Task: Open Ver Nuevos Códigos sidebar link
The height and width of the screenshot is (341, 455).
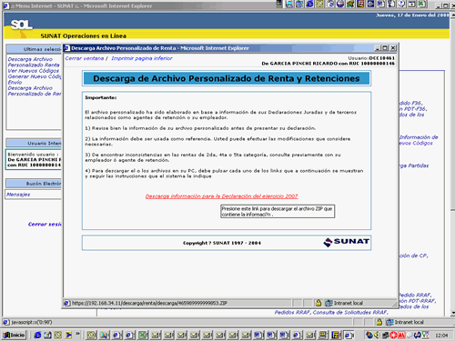Action: pyautogui.click(x=34, y=71)
